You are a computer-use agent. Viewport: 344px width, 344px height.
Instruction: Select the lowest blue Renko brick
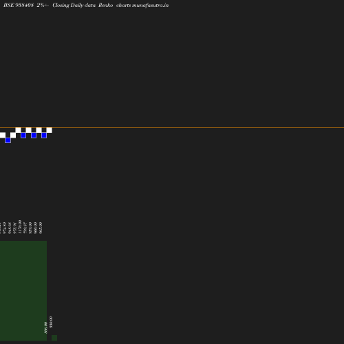click(x=8, y=140)
